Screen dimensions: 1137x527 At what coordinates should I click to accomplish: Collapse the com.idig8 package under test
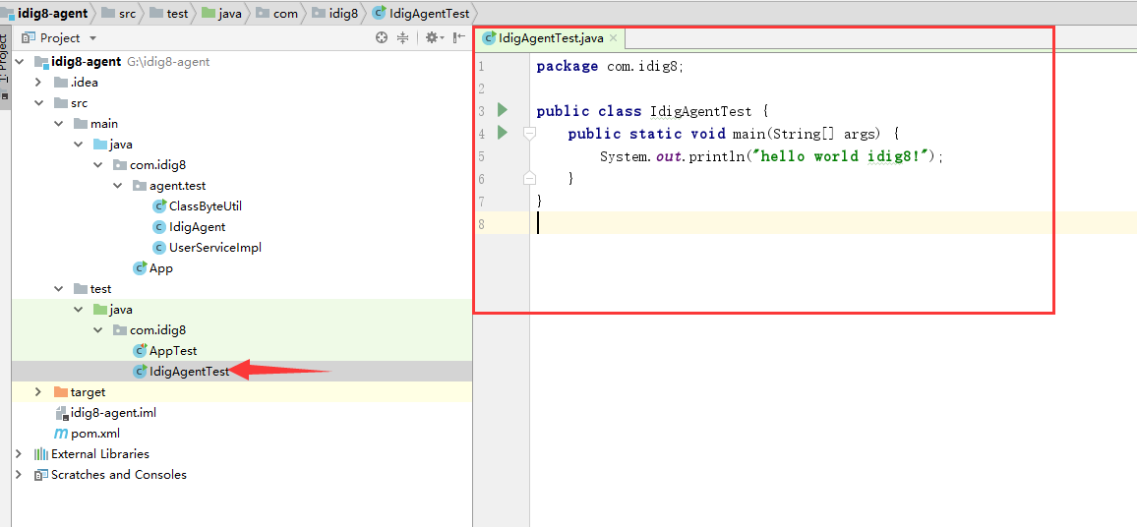(97, 330)
